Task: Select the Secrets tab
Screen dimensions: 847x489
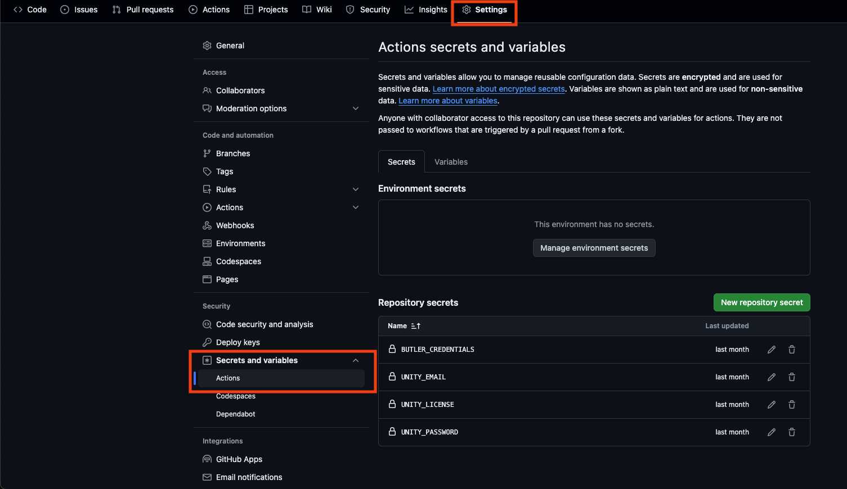Action: [401, 162]
